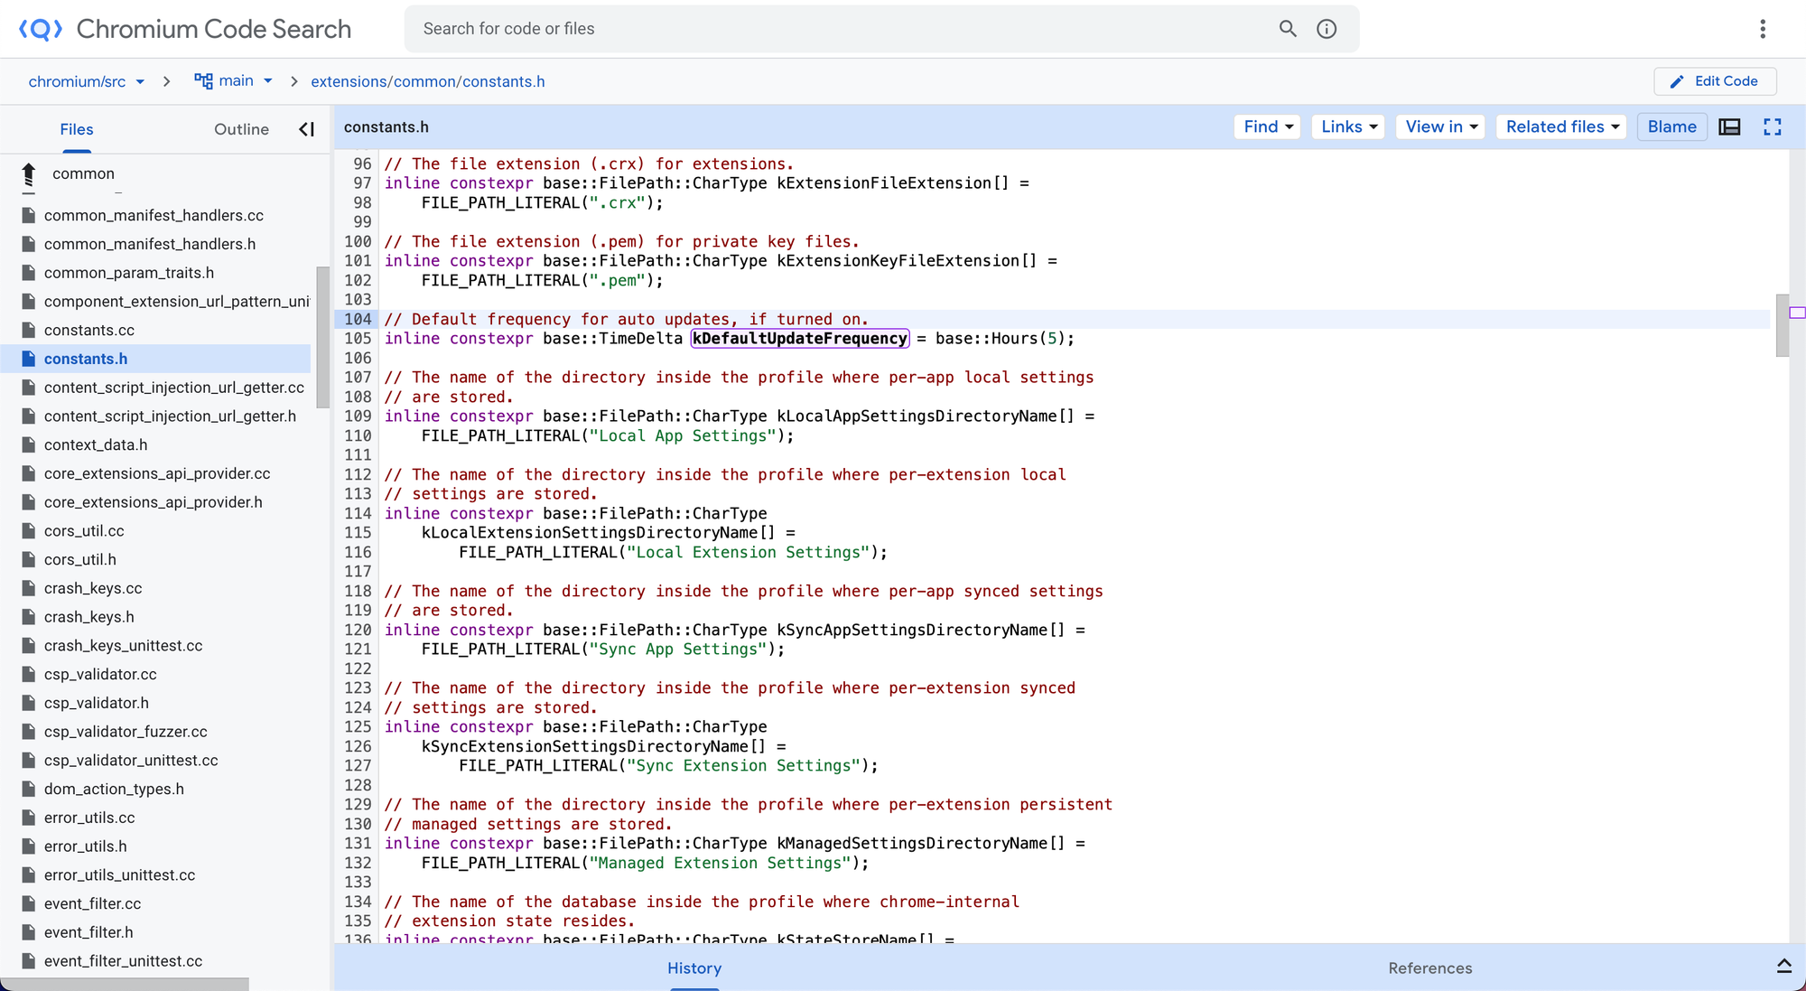The height and width of the screenshot is (991, 1806).
Task: Toggle the layout split view icon
Action: tap(1729, 127)
